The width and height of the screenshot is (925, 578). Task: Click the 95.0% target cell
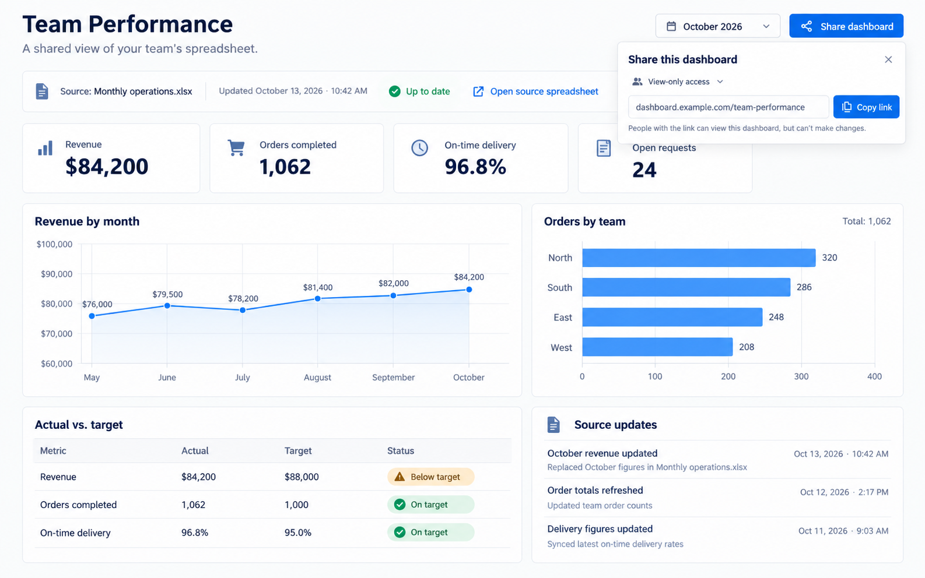point(298,533)
